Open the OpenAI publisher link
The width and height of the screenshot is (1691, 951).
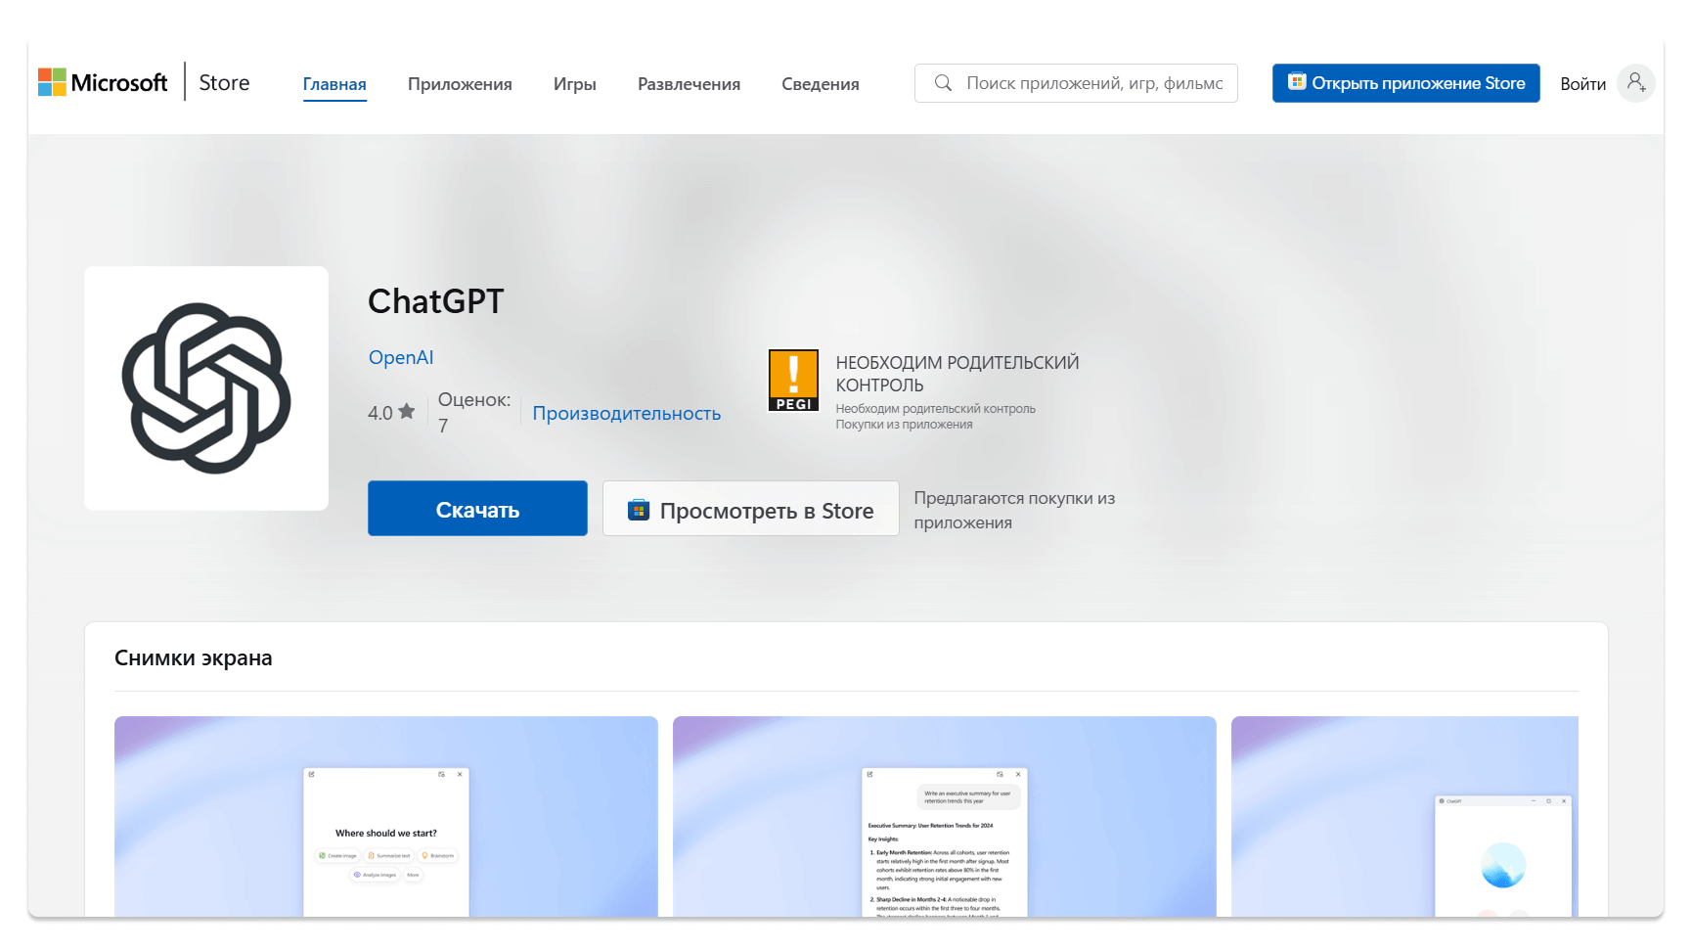[x=401, y=357]
